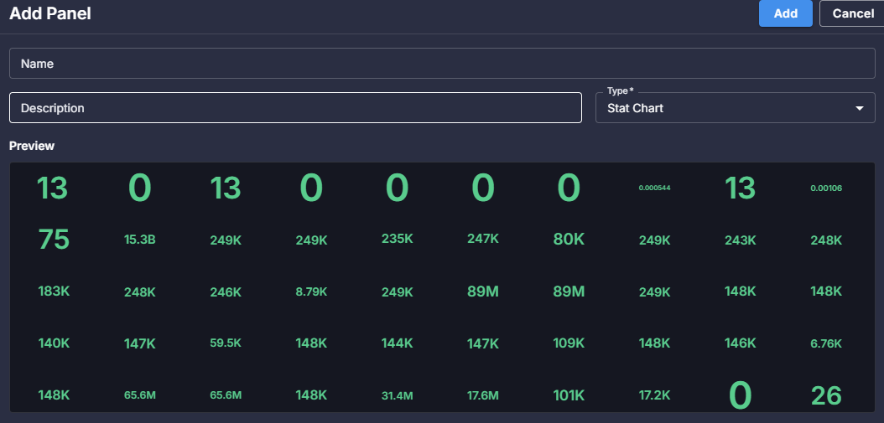Click the stat value 17.6M
This screenshot has width=884, height=423.
(x=483, y=396)
